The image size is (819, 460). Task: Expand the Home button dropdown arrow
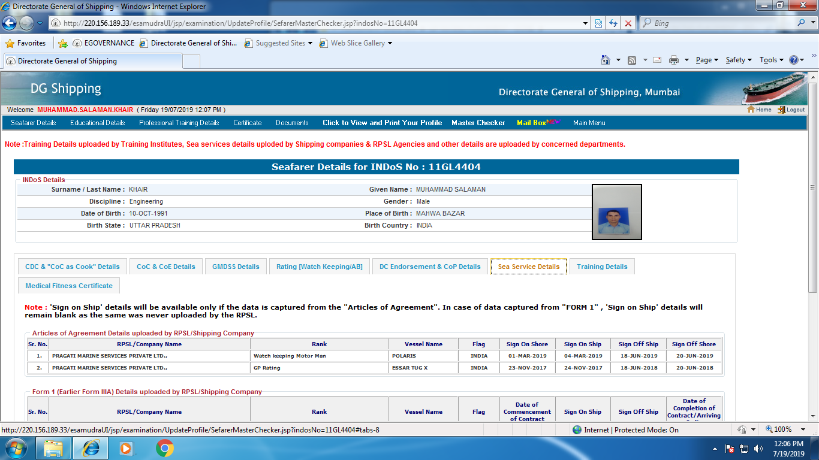coord(618,60)
